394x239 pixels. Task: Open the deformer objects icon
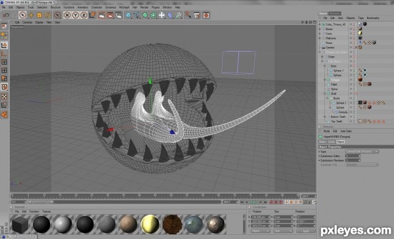click(170, 15)
